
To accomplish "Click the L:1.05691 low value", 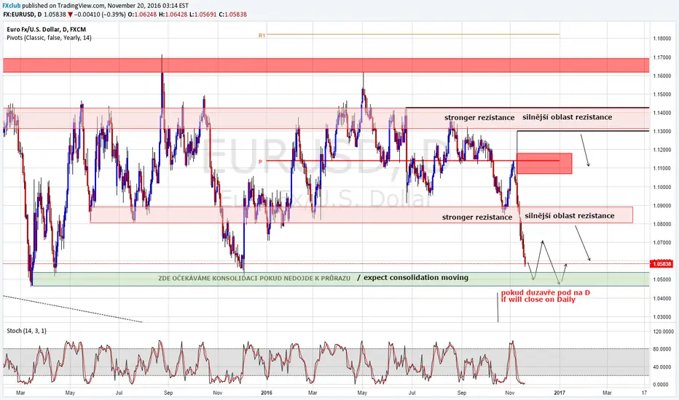I will tap(203, 15).
